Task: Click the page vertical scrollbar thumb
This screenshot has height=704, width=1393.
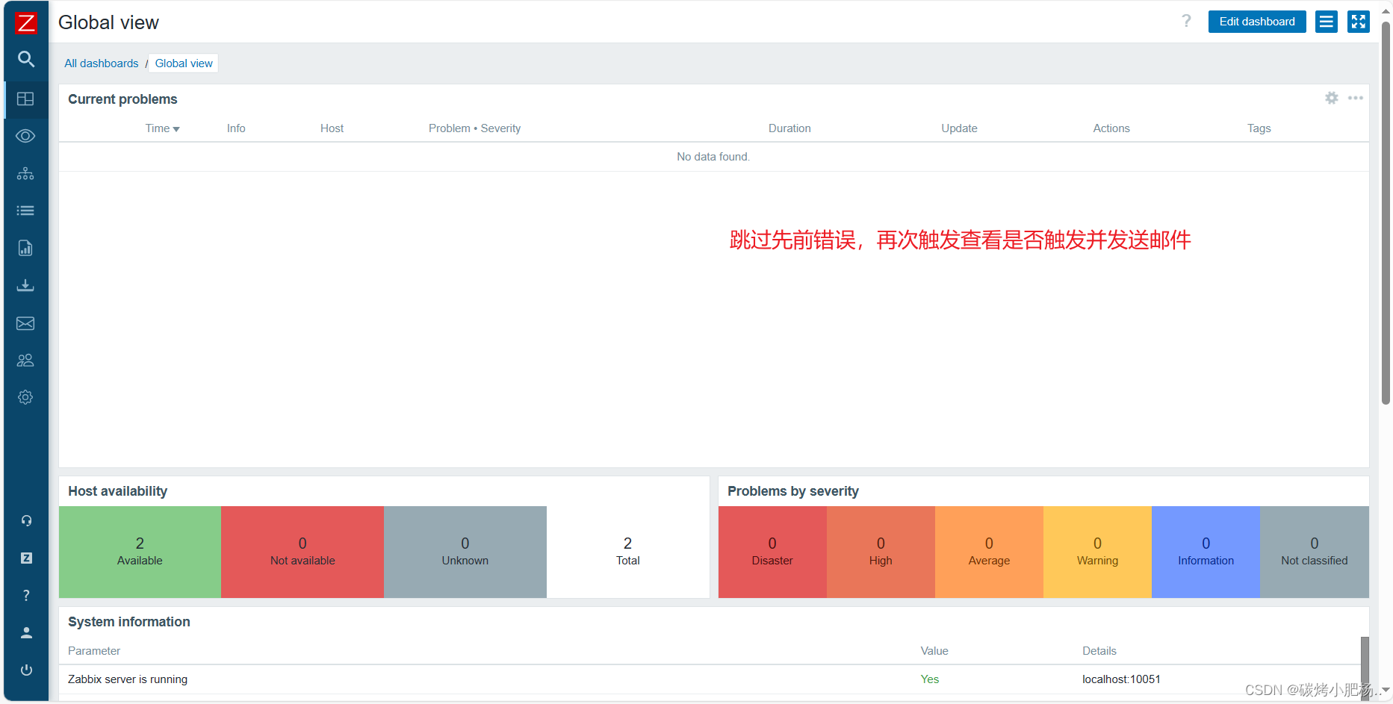Action: [x=1386, y=213]
